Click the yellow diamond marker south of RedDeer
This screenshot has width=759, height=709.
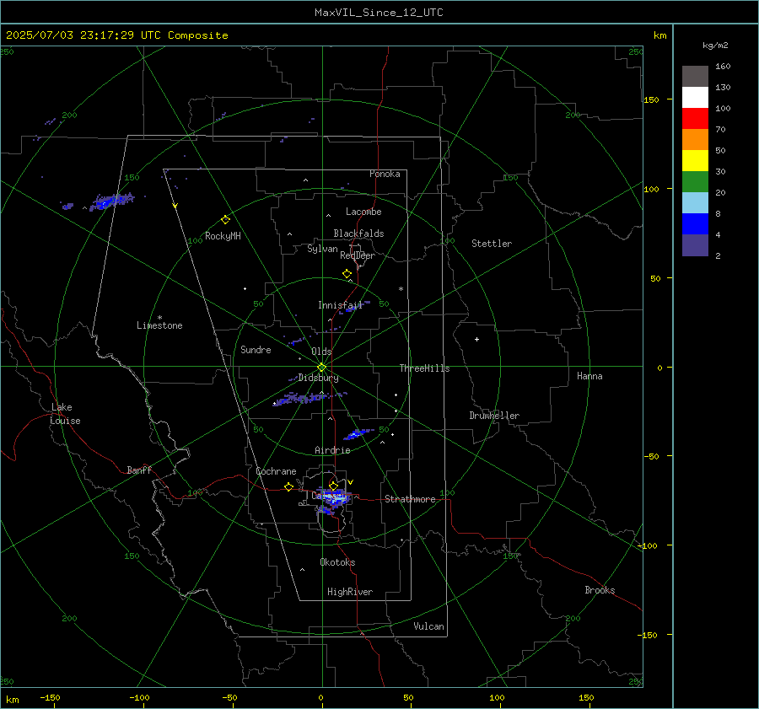click(347, 274)
